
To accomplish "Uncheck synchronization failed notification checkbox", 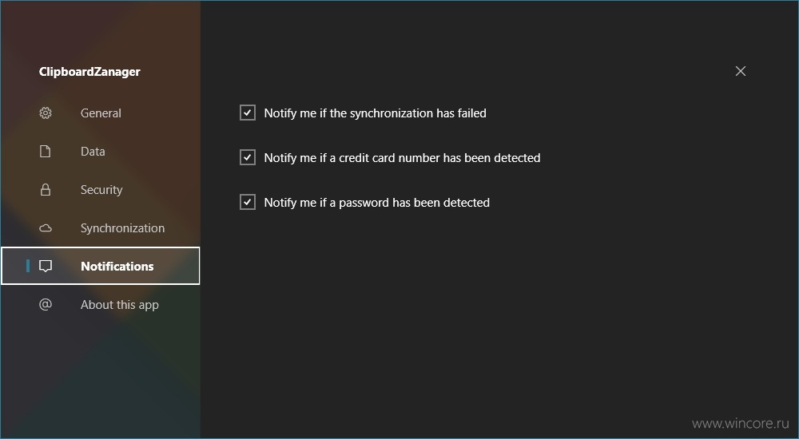I will (x=248, y=113).
